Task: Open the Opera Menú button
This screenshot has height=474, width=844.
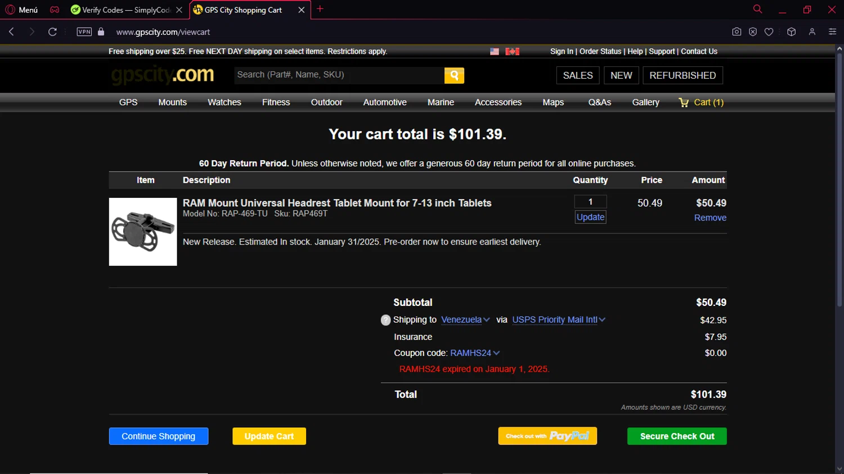Action: point(21,10)
